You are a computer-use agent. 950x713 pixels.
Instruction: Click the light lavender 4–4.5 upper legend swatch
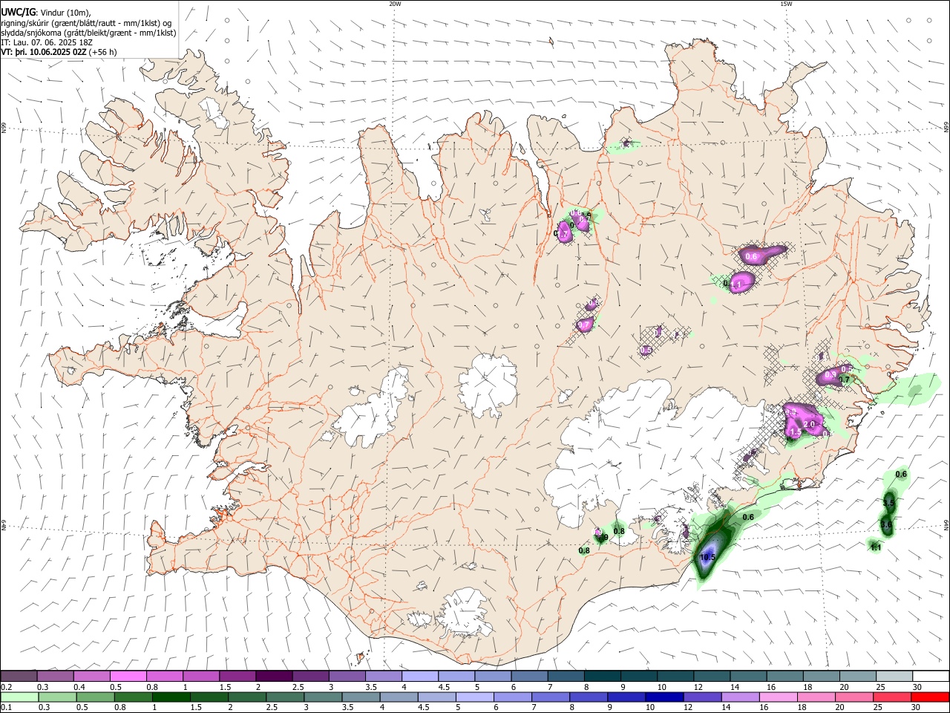[419, 676]
